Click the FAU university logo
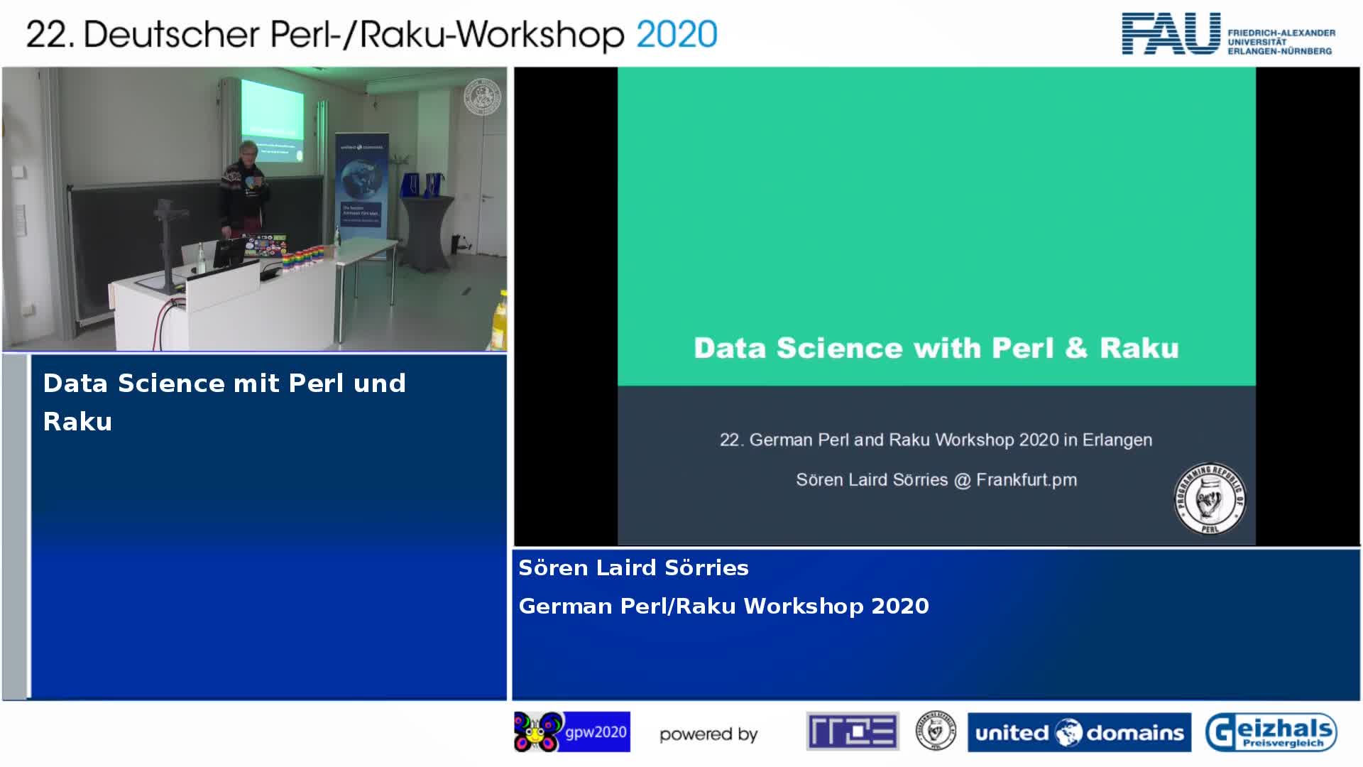This screenshot has width=1363, height=767. tap(1171, 34)
